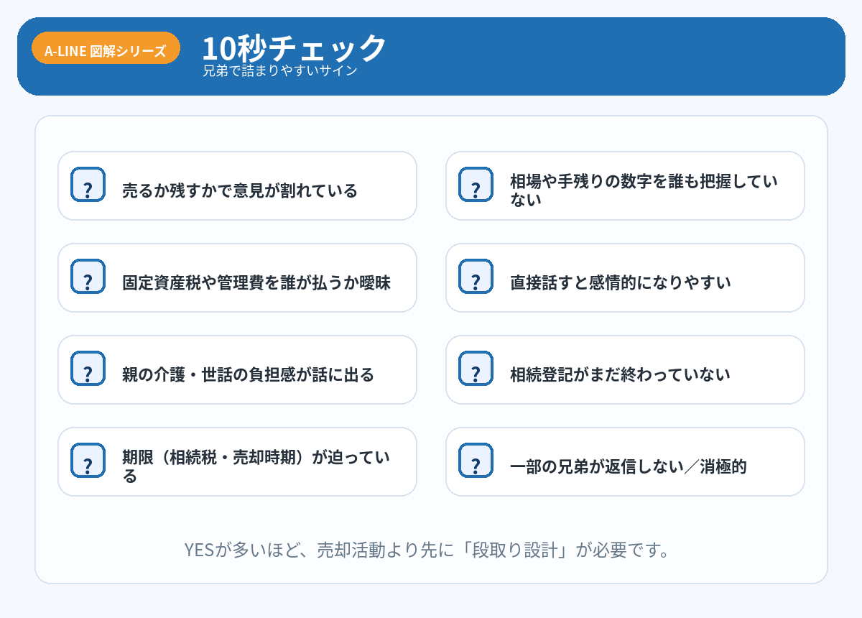Click the question icon beside 相場や手残りの数字を誰も把握していない
This screenshot has width=862, height=618.
point(476,185)
